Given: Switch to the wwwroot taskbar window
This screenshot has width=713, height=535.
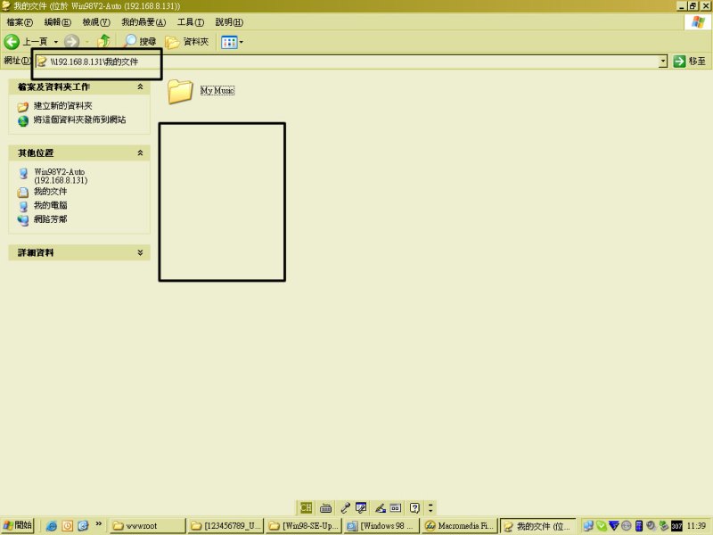Looking at the screenshot, I should pos(148,526).
